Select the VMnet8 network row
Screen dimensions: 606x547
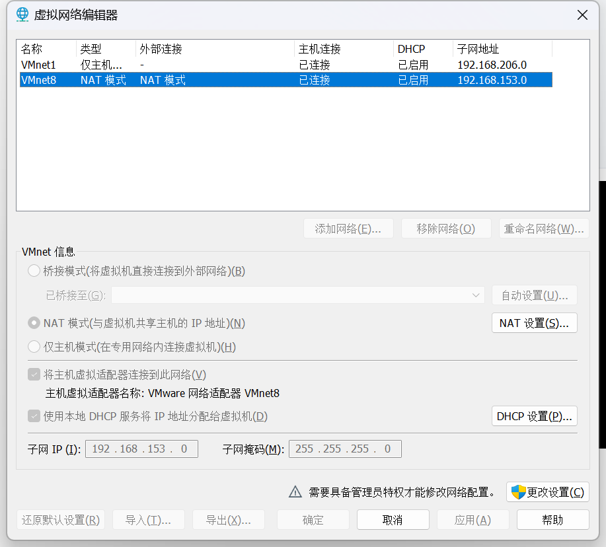point(286,80)
